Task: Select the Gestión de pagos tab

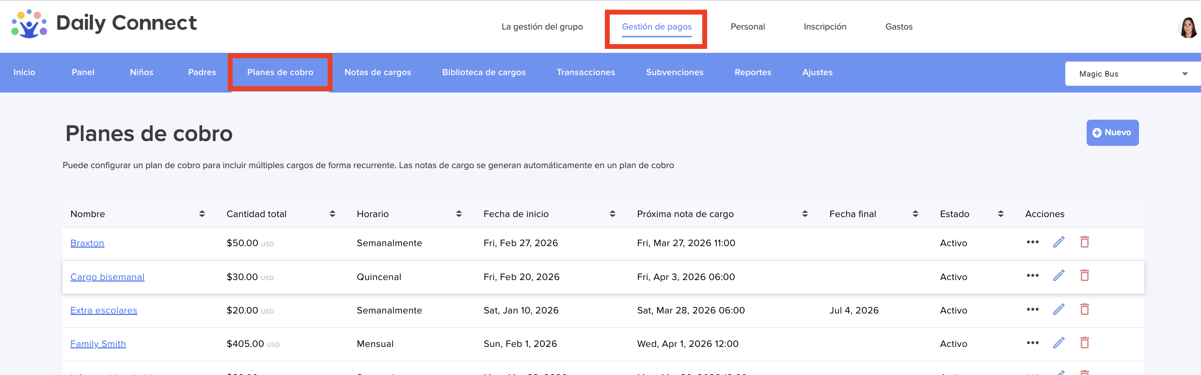Action: 657,27
